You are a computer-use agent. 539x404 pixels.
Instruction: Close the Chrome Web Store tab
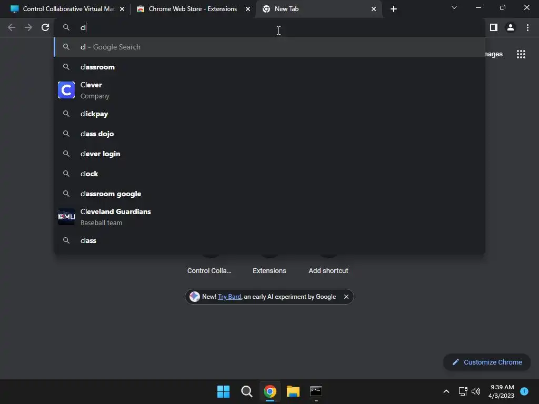pyautogui.click(x=248, y=9)
